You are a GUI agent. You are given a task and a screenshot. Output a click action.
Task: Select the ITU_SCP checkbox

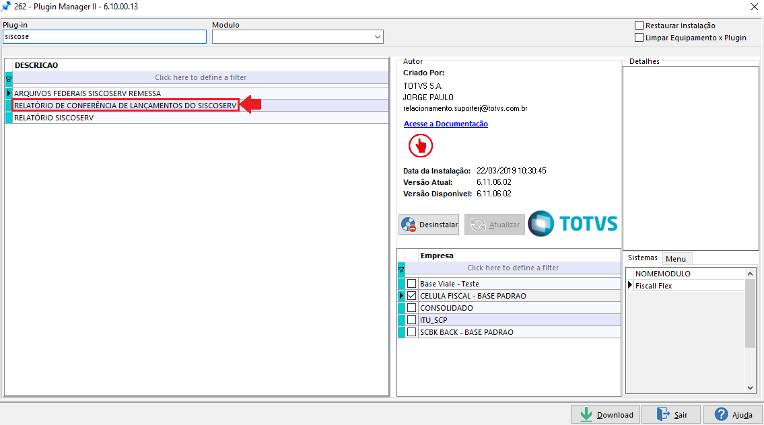coord(412,320)
